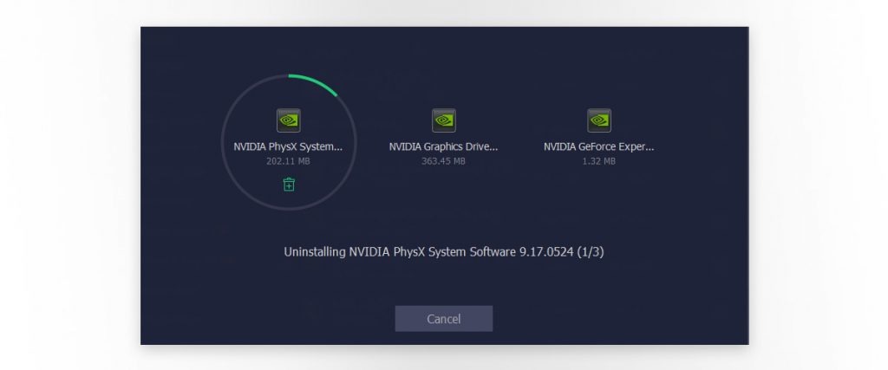The width and height of the screenshot is (888, 370).
Task: Select the NVIDIA Graphics Drive label text
Action: [x=443, y=147]
